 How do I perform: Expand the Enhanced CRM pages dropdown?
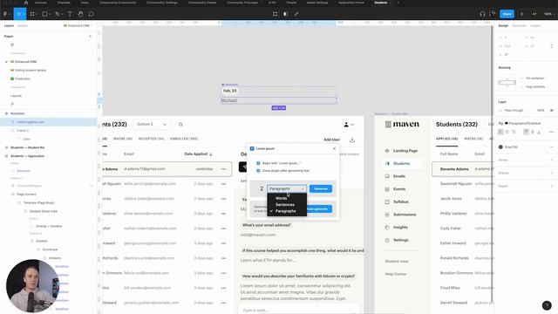point(78,25)
